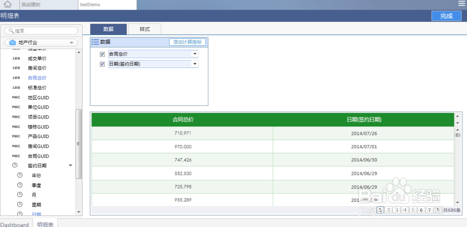Click clock icon for 年份
Viewport: 467px width, 227px height.
point(20,175)
